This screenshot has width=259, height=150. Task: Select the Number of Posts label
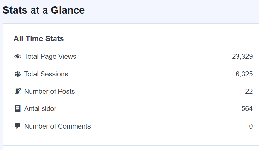[x=50, y=92]
